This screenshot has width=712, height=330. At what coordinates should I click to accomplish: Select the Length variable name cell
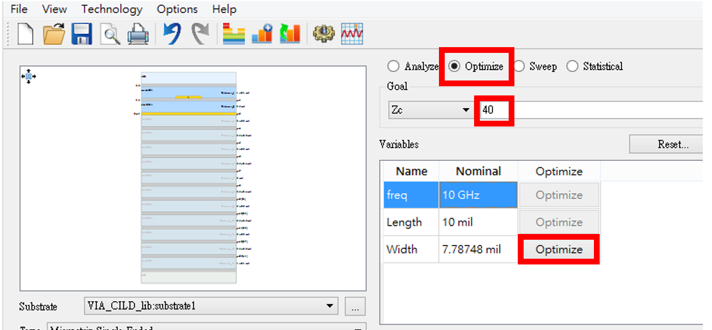tap(411, 222)
